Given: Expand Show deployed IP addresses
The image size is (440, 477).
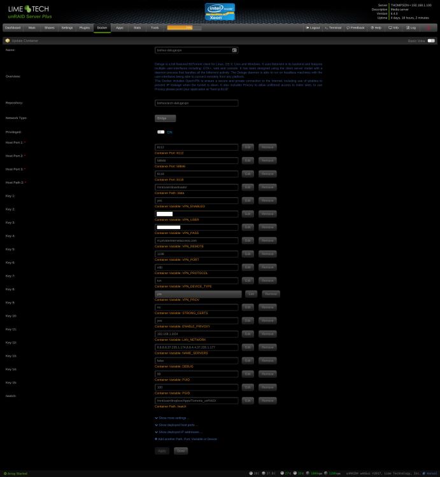Looking at the screenshot, I should [x=178, y=432].
